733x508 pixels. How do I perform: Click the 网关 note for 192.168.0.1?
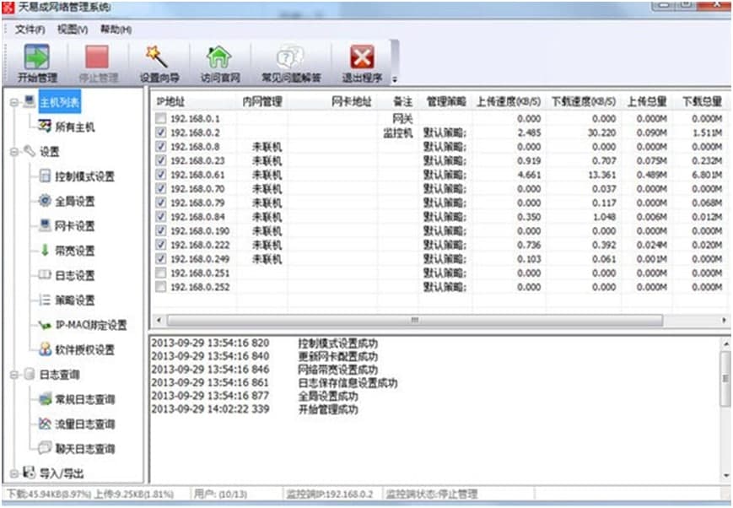[x=402, y=118]
